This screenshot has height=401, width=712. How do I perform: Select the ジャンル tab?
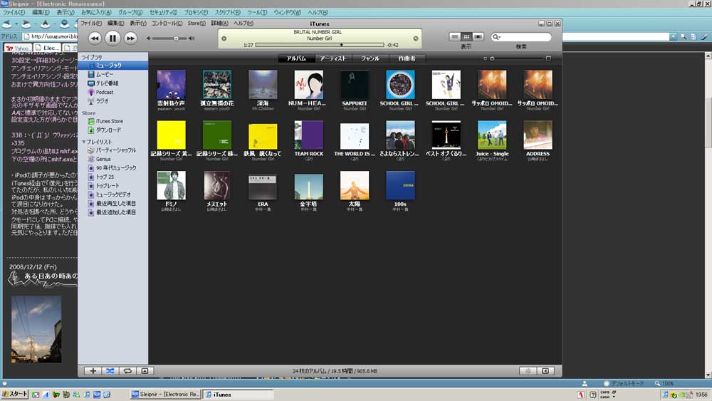tap(370, 58)
